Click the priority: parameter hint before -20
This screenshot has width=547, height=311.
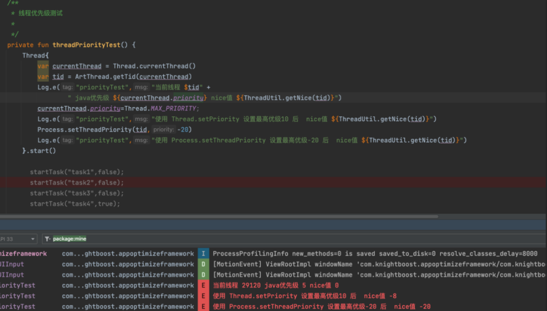pos(164,130)
